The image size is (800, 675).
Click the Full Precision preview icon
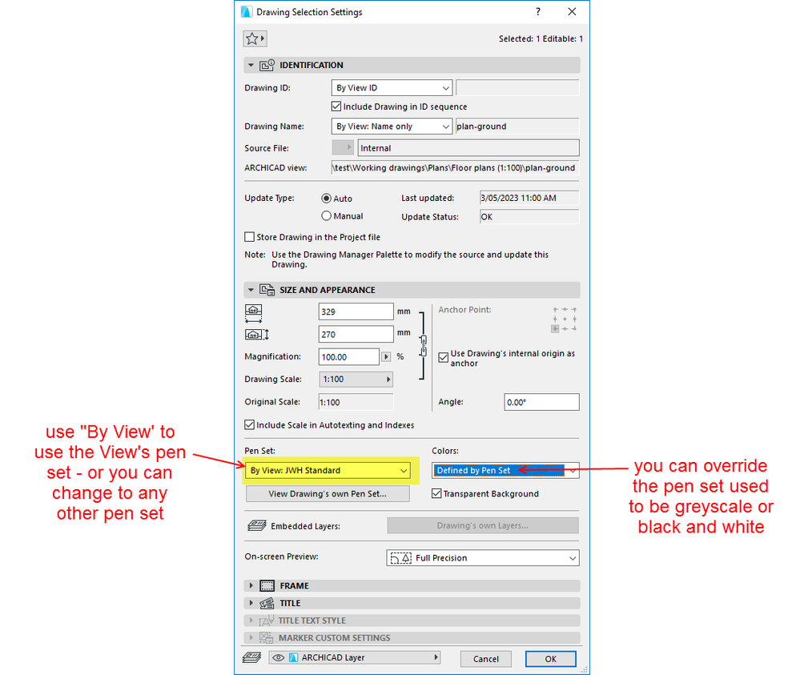coord(400,557)
